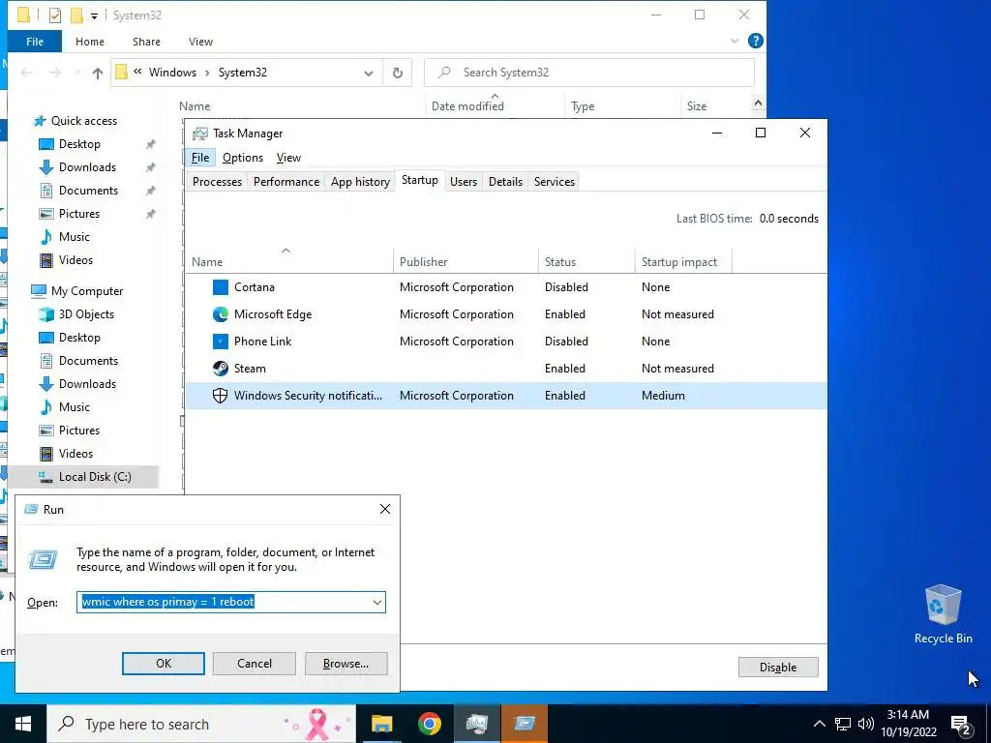Viewport: 991px width, 743px height.
Task: Switch to the Performance tab
Action: 286,182
